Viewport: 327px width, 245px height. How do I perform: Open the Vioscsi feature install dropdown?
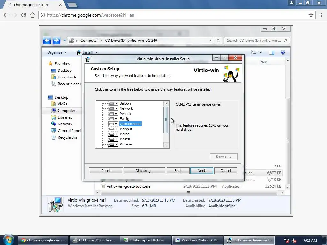coord(113,139)
